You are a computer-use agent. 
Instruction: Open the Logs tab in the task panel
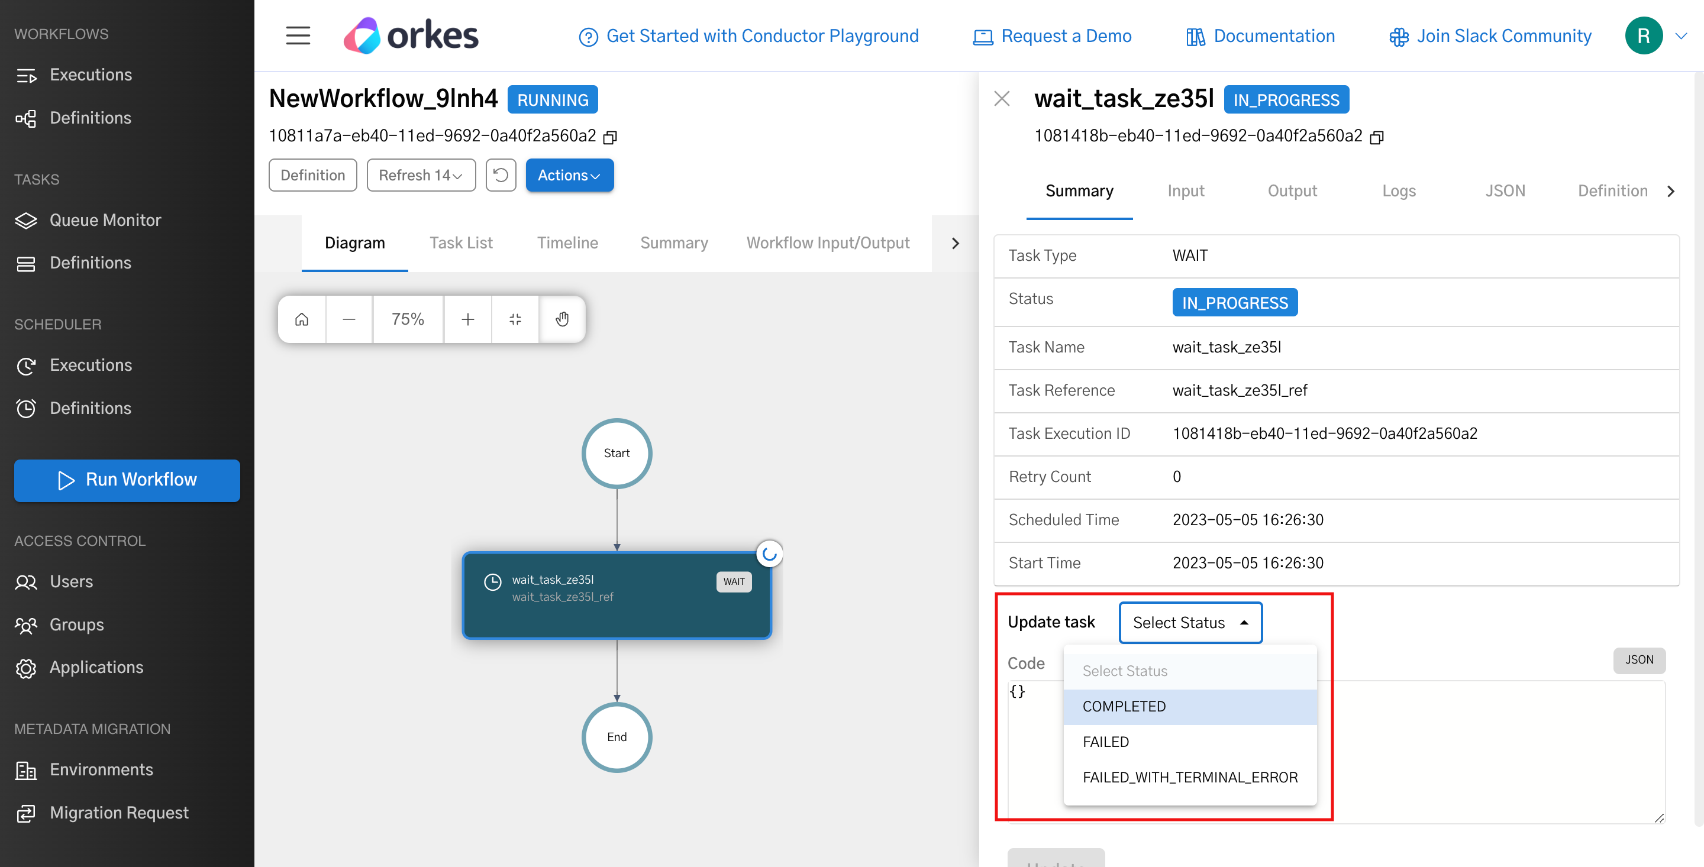(x=1398, y=190)
